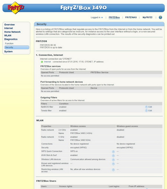
Task: Click 'WPS Quick Connection' row label
Action: [52, 151]
